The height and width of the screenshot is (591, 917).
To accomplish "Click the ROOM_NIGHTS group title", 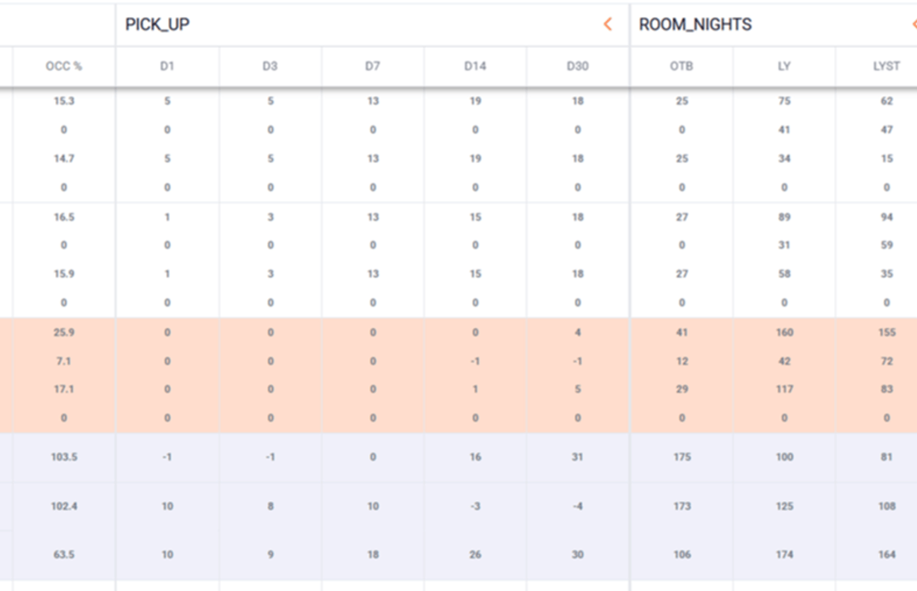I will (x=695, y=25).
